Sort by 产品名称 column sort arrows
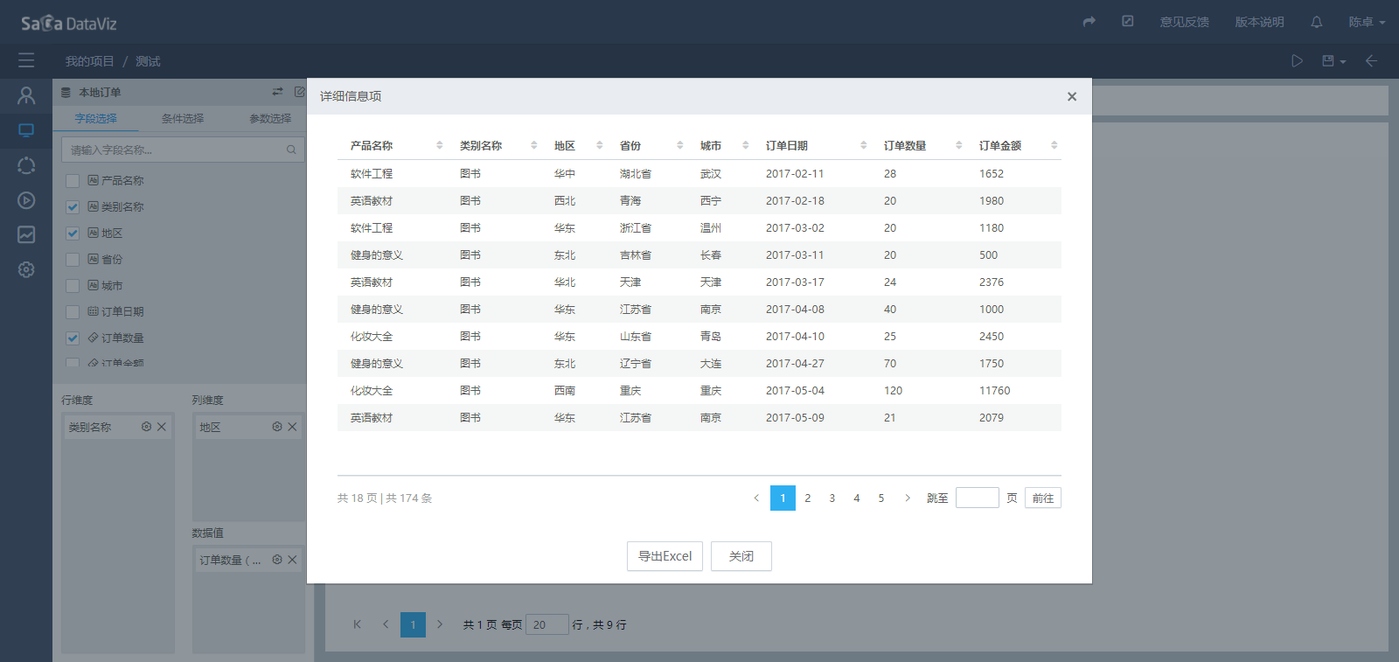This screenshot has width=1399, height=662. (439, 145)
